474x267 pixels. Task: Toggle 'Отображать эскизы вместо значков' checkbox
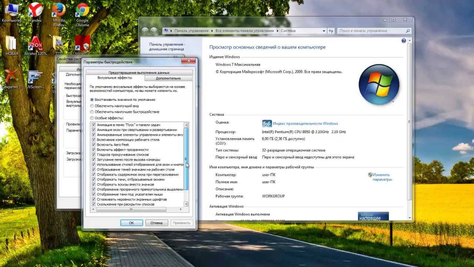pyautogui.click(x=94, y=184)
